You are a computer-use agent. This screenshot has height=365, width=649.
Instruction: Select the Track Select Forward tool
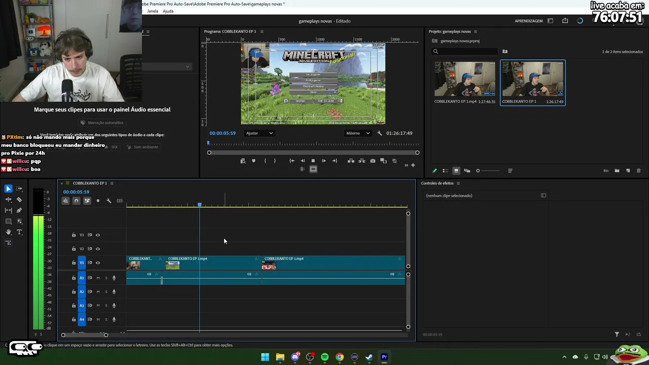coord(19,189)
